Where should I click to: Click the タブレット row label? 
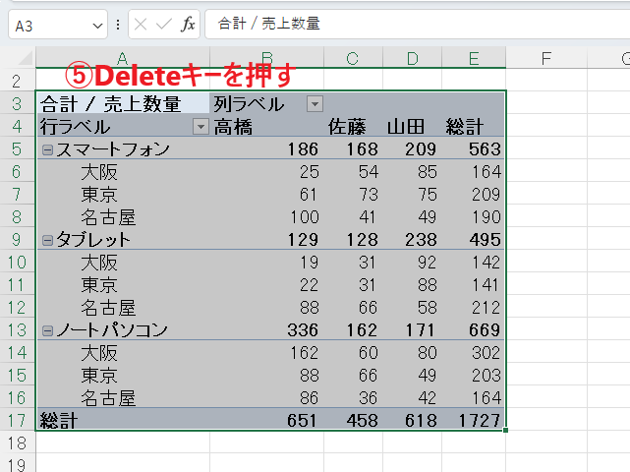click(x=93, y=240)
